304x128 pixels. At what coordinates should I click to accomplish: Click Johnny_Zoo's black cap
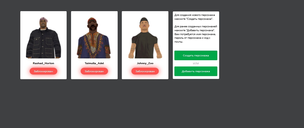click(x=144, y=19)
